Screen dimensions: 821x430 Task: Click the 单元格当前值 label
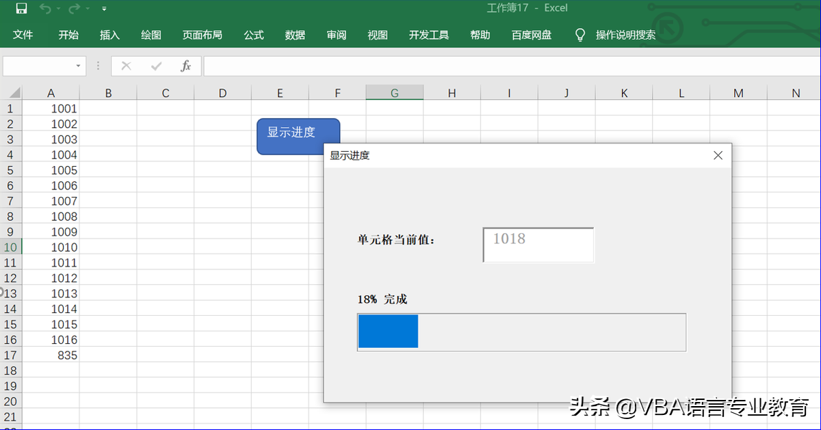[x=396, y=240]
